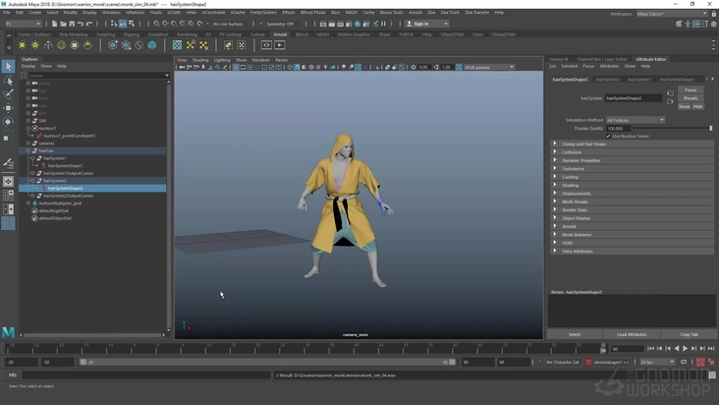The width and height of the screenshot is (719, 405).
Task: Toggle the menu set FX dropdown
Action: [23, 24]
